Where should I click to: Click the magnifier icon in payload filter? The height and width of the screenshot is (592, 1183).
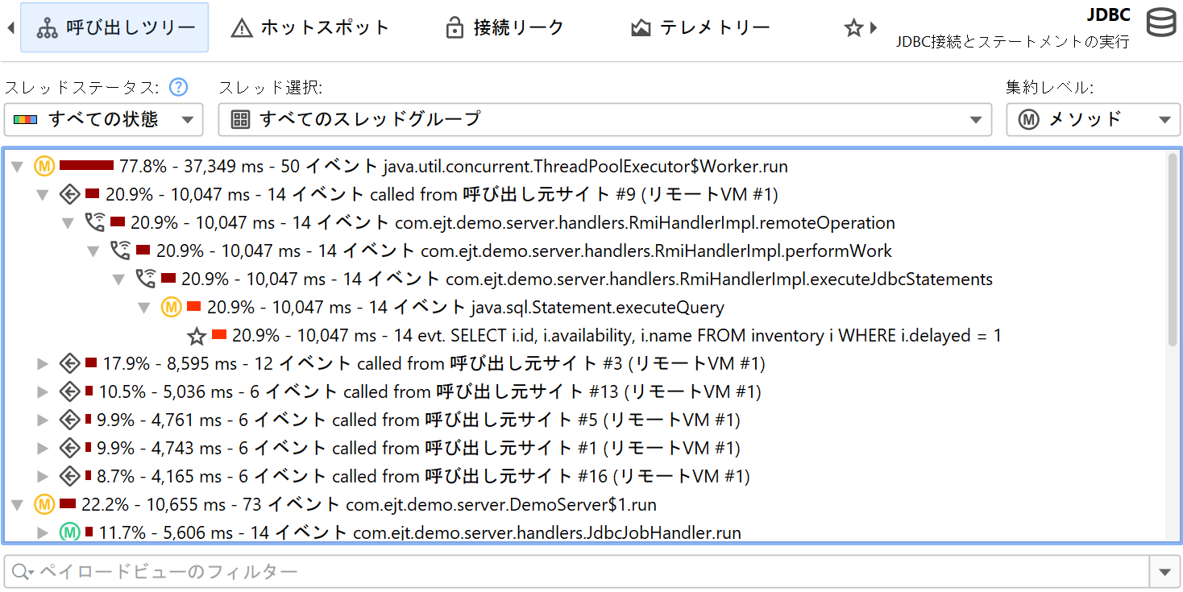[x=20, y=572]
